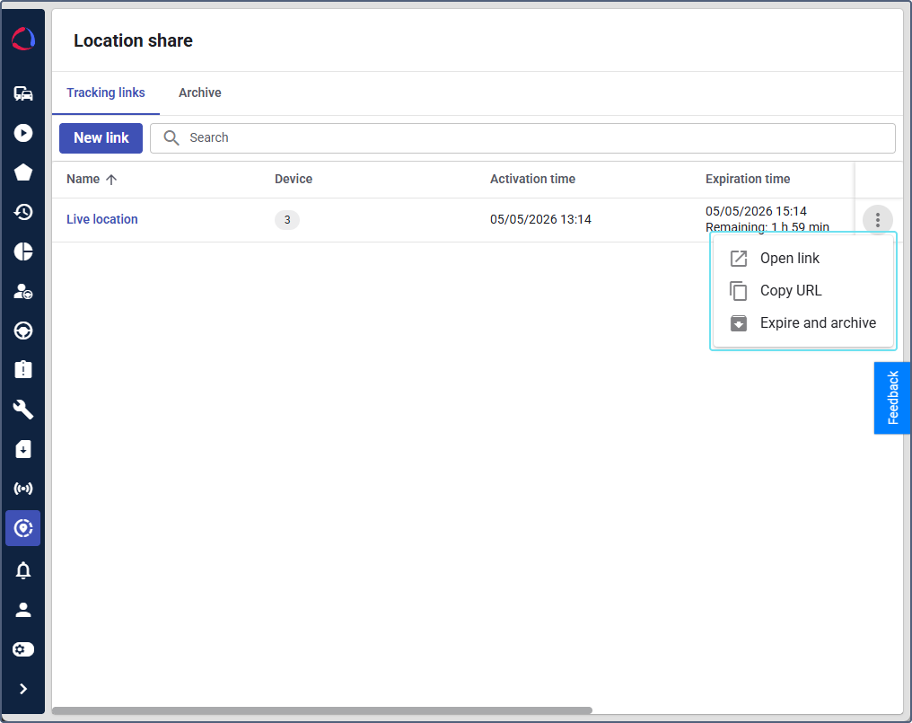This screenshot has width=912, height=723.
Task: Click the three-dot row actions menu
Action: click(x=878, y=220)
